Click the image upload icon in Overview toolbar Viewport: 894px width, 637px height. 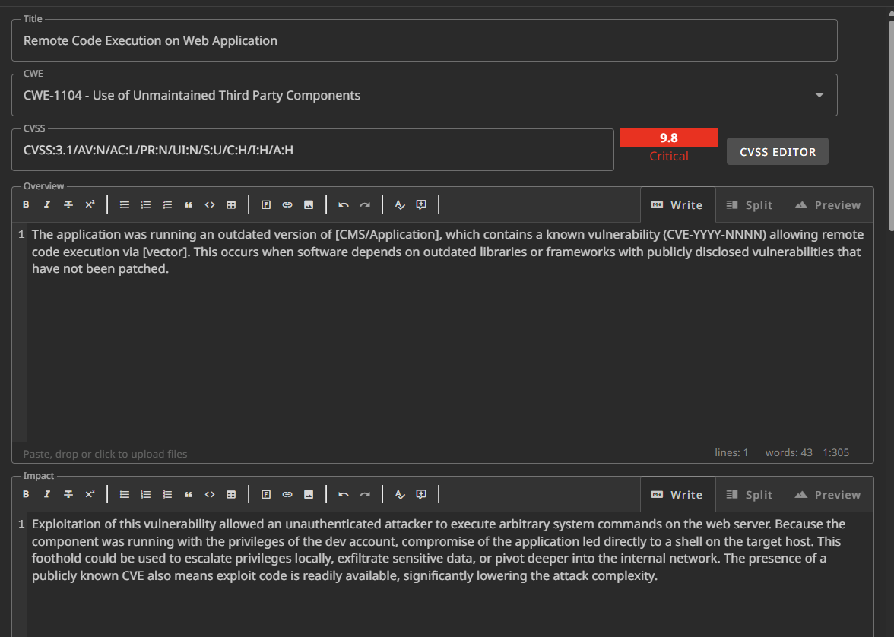pyautogui.click(x=309, y=204)
